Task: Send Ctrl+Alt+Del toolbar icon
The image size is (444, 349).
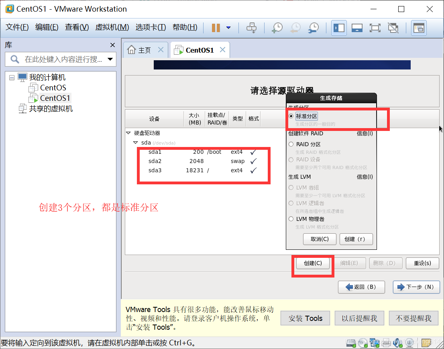Action: [x=251, y=28]
